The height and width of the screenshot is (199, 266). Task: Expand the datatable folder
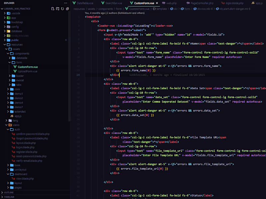[21, 58]
